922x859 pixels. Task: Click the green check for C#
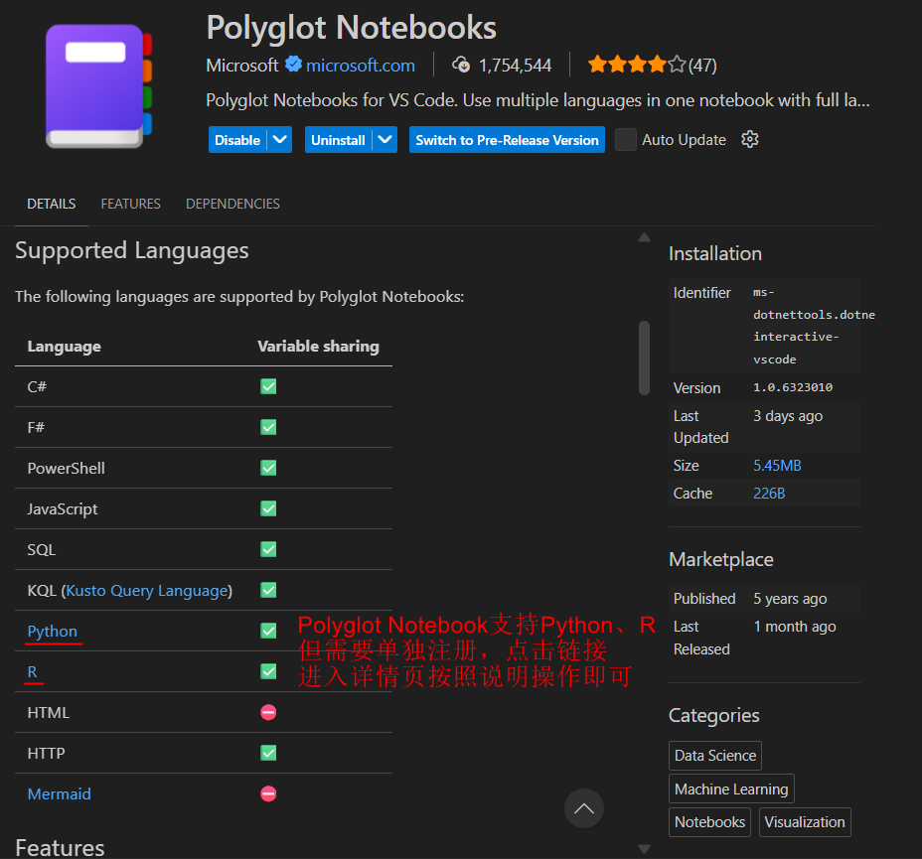pos(268,386)
